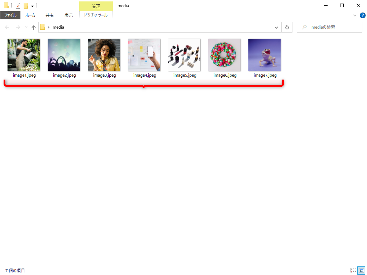Click the media breadcrumb in address bar
Viewport: 367px width, 275px height.
tap(58, 27)
